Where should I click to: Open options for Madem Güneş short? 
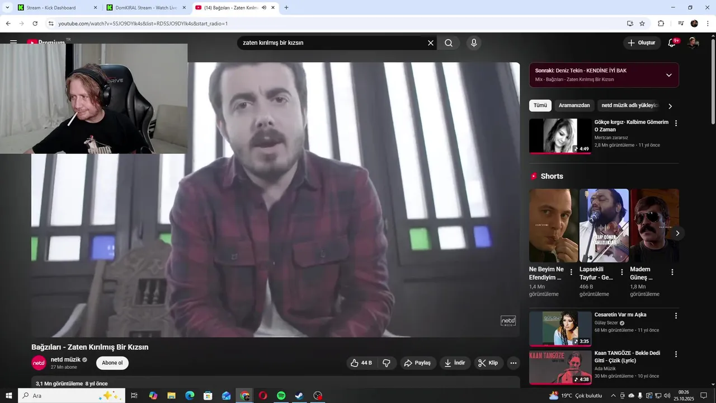[x=672, y=272]
